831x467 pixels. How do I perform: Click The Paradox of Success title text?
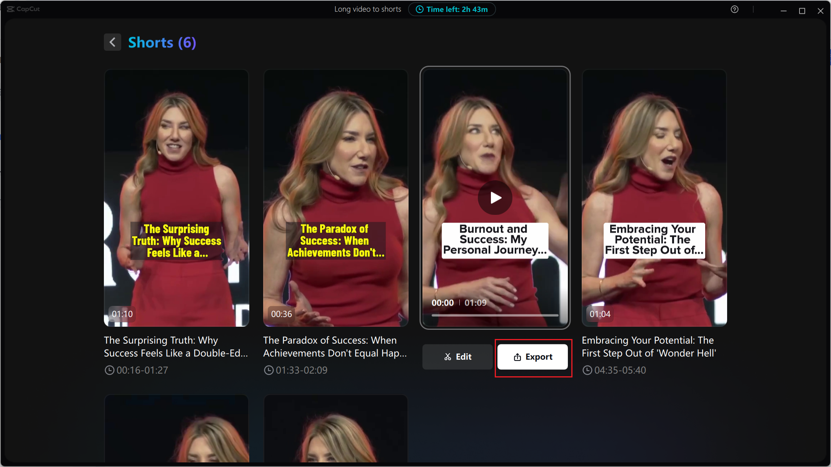(x=335, y=347)
